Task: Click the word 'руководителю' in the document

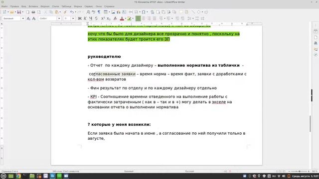Action: tap(104, 57)
